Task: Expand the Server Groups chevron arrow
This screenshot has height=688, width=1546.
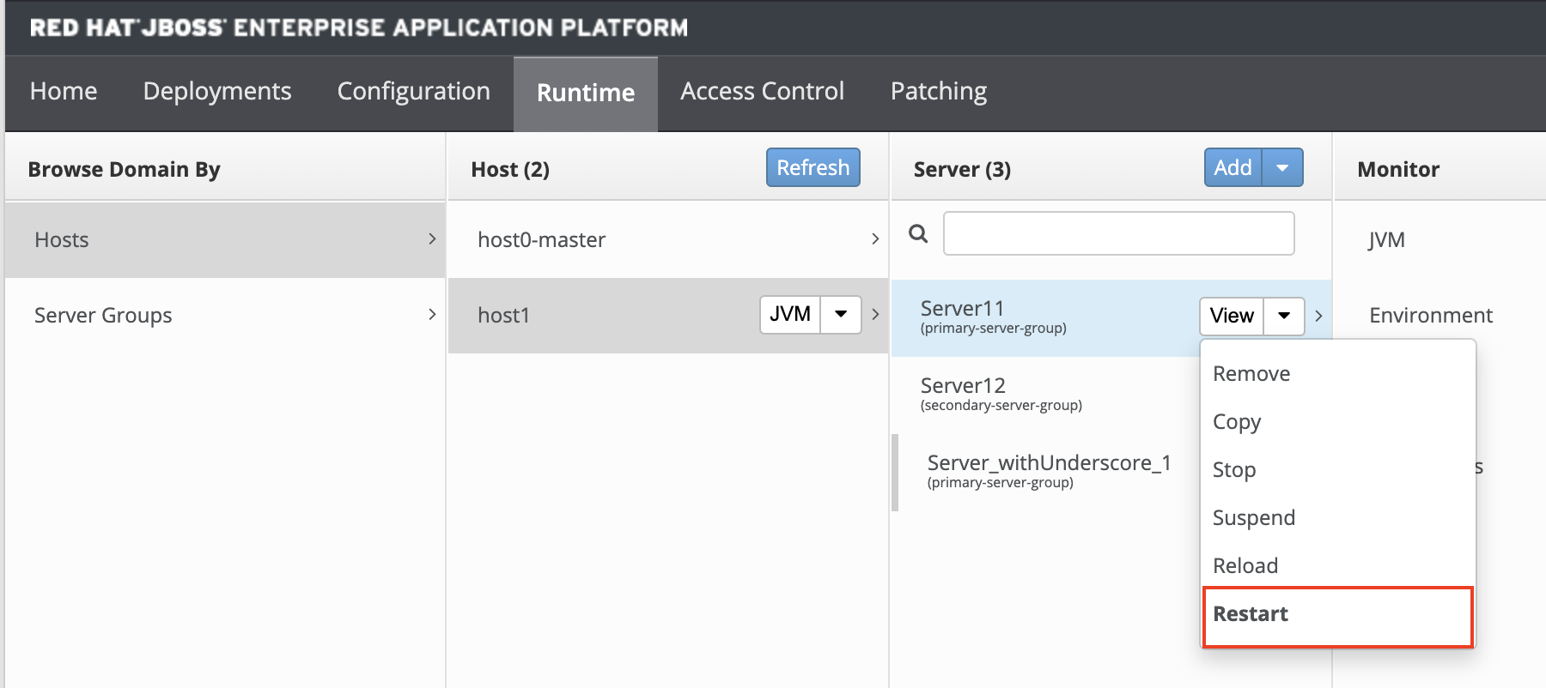Action: [x=432, y=315]
